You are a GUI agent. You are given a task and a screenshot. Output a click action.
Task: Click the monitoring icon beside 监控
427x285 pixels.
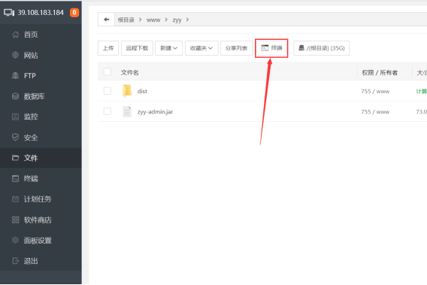point(16,117)
